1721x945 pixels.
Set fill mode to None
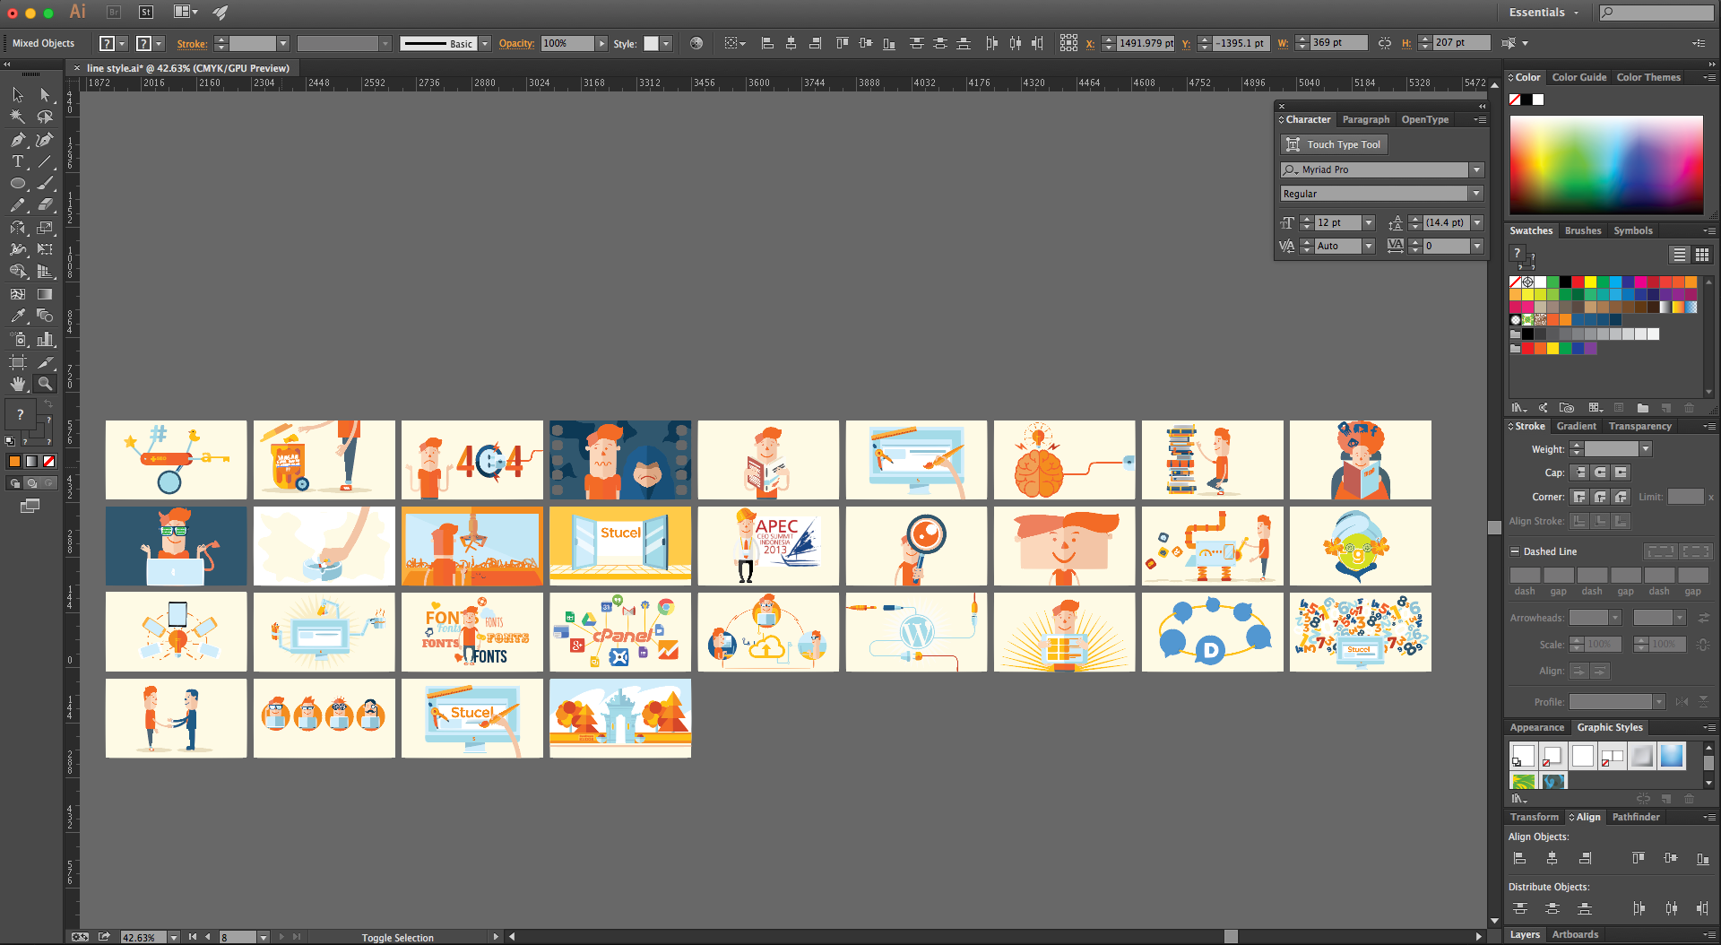pos(49,461)
